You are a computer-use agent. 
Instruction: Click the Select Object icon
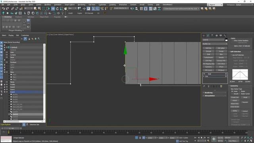[x=35, y=9]
